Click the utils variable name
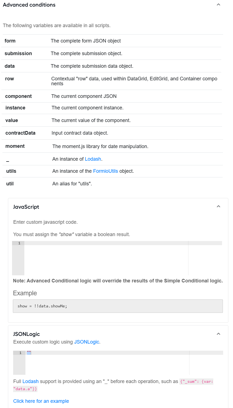233x408 pixels. pos(11,171)
